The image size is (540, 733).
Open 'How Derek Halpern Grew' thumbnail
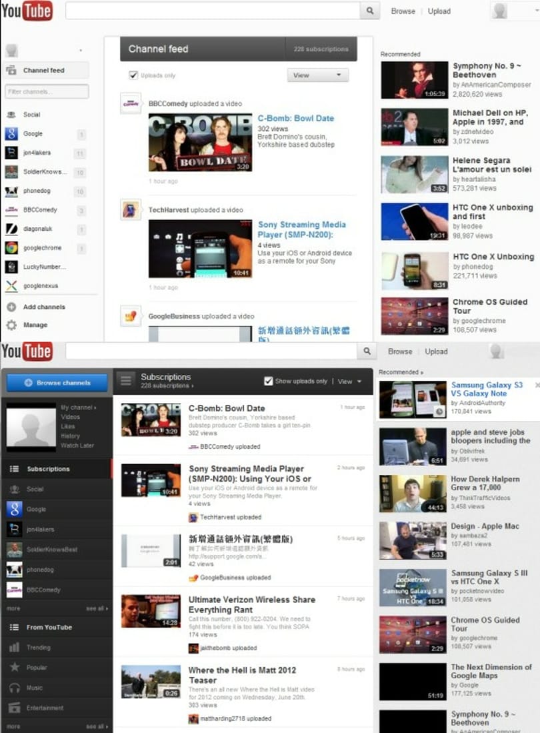pyautogui.click(x=413, y=494)
